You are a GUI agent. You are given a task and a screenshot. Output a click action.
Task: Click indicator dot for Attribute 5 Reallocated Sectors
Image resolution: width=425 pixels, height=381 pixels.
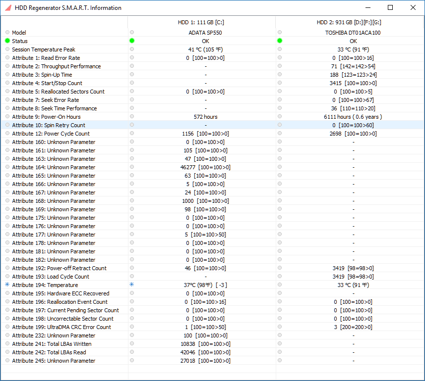7,91
